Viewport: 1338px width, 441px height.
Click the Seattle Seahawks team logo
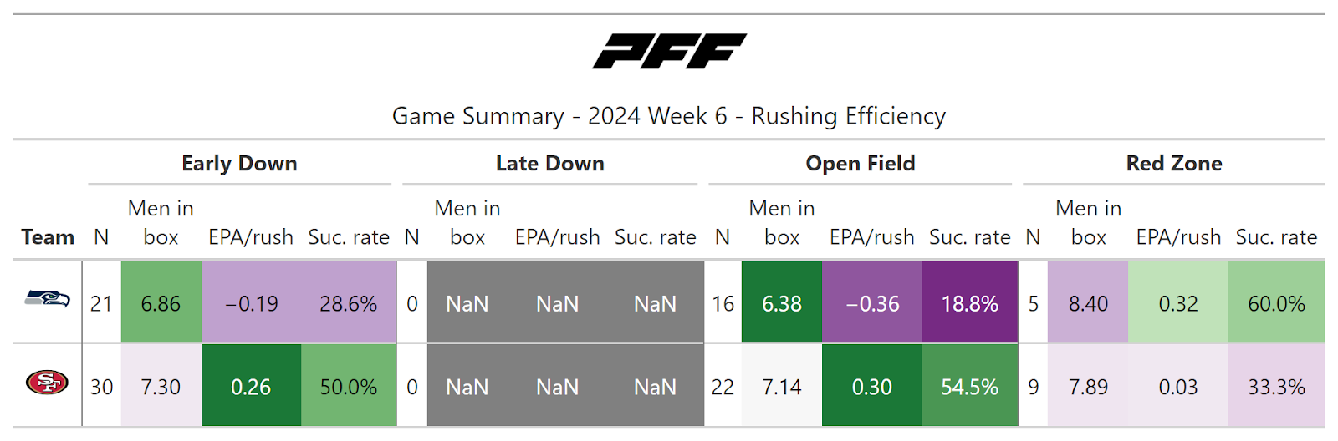click(47, 298)
